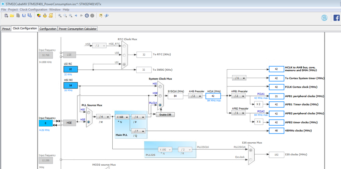Open the Help question mark icon

[101, 16]
